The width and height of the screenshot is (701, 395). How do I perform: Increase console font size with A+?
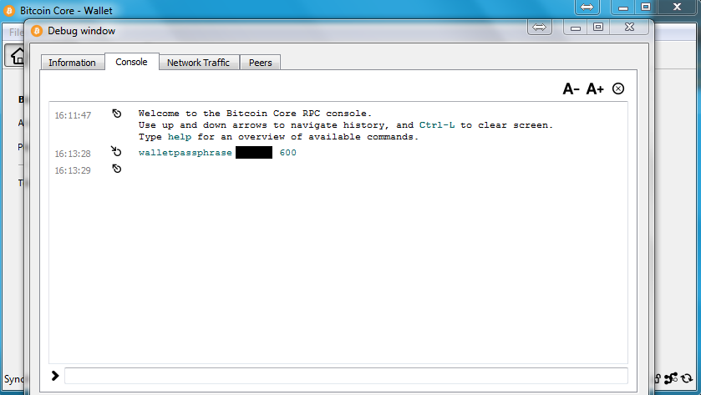595,89
